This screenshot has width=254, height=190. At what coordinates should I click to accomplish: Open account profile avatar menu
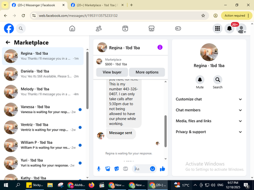click(x=241, y=28)
